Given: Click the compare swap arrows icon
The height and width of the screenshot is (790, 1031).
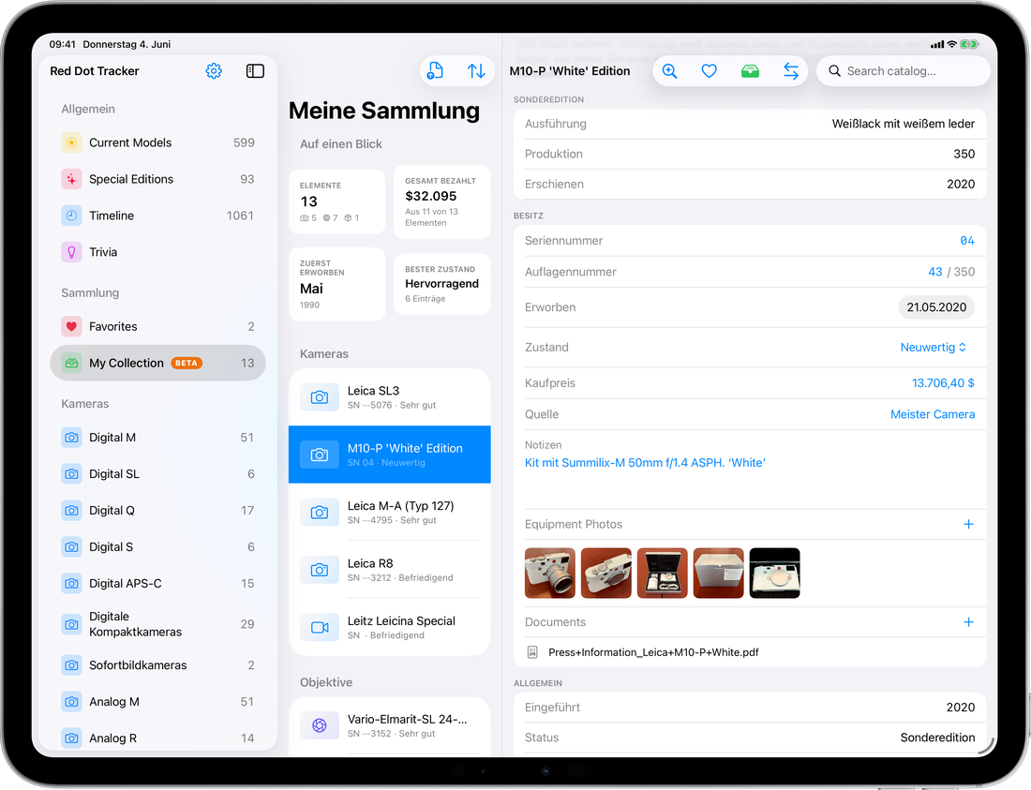Looking at the screenshot, I should click(791, 71).
